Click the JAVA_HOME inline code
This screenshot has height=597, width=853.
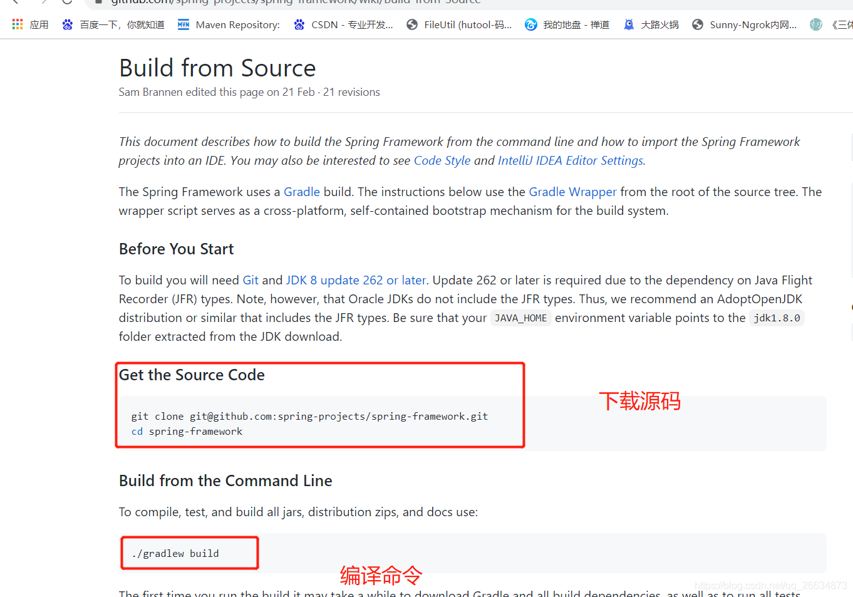[x=520, y=318]
